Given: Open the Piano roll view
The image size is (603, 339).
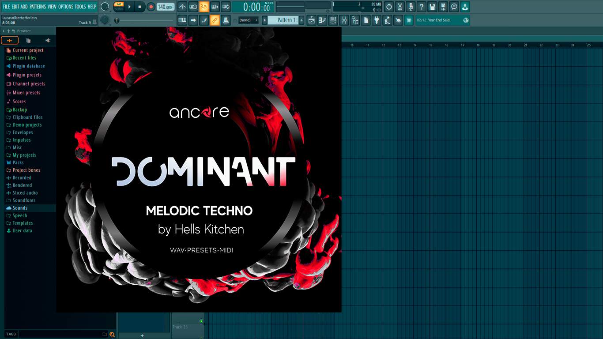Looking at the screenshot, I should [322, 20].
